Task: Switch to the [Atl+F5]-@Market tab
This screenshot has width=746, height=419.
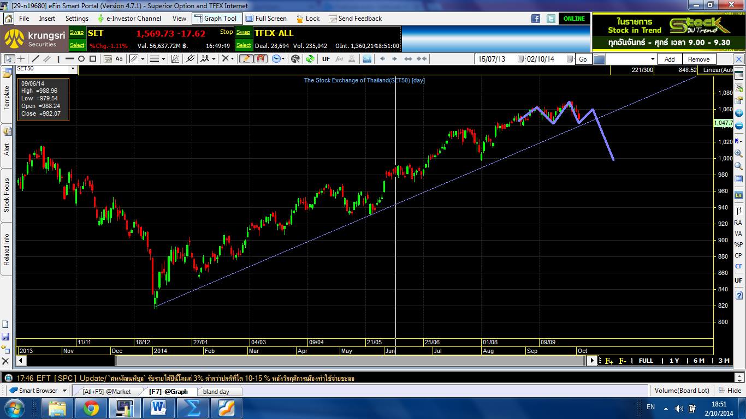Action: (107, 391)
